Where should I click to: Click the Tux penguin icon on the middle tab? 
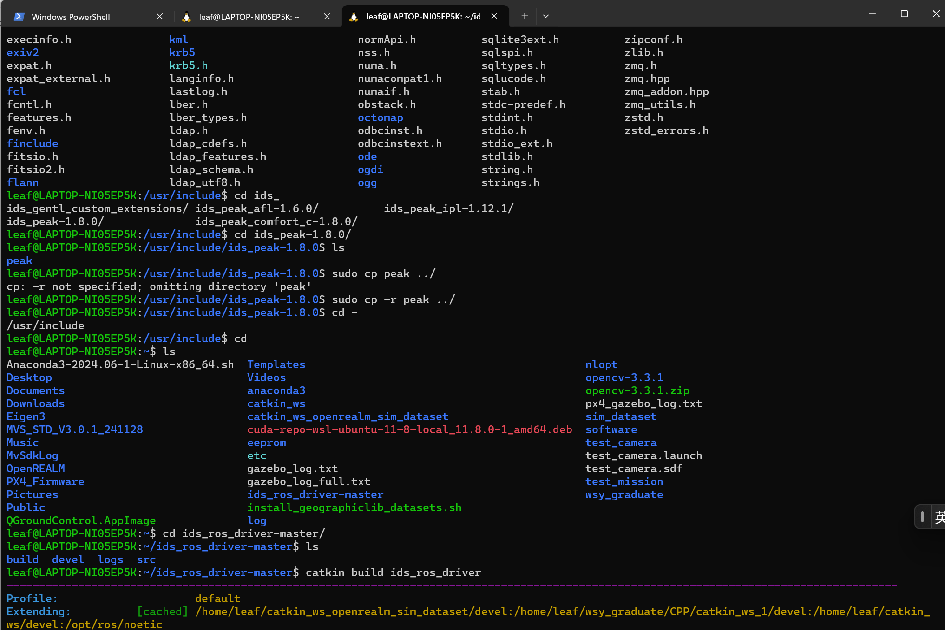(x=187, y=17)
